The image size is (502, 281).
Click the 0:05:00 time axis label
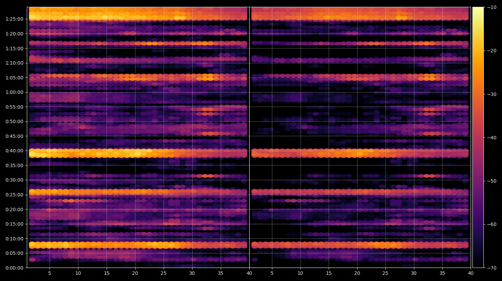(14, 253)
